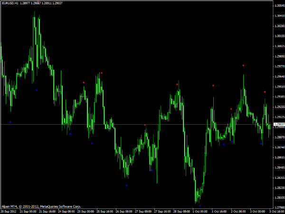285x214 pixels.
Task: Click the 1.30410 price axis label
Action: coord(280,16)
